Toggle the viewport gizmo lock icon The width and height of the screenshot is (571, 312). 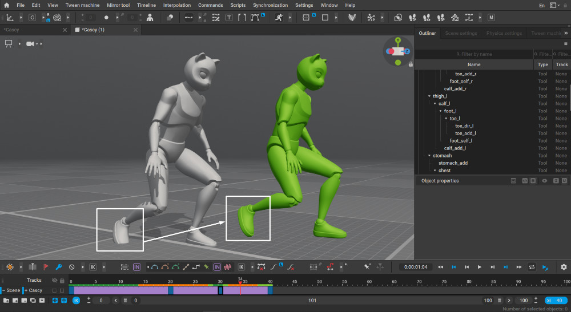click(411, 64)
